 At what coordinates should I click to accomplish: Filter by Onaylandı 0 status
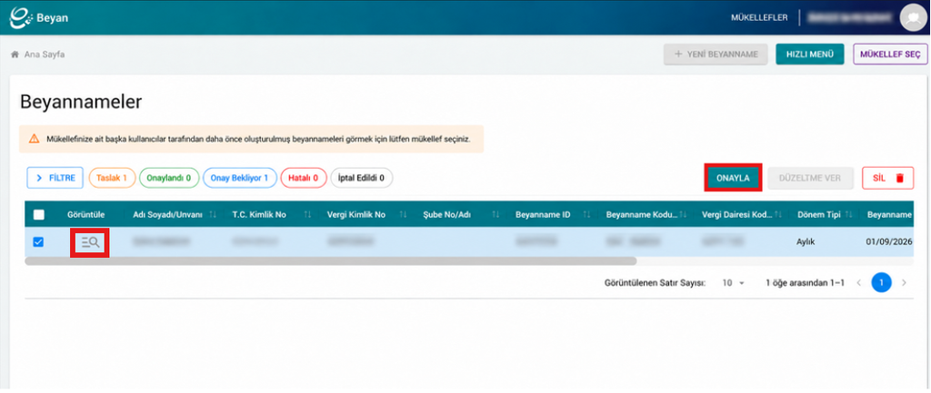pyautogui.click(x=169, y=178)
